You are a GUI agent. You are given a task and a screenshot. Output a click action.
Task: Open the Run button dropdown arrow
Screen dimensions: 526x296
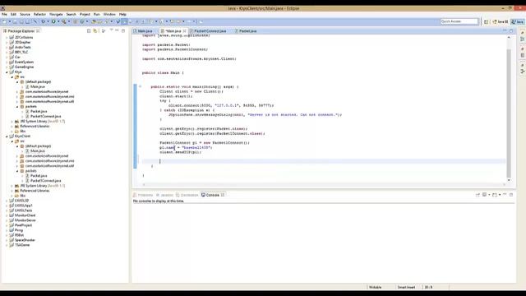click(x=58, y=21)
